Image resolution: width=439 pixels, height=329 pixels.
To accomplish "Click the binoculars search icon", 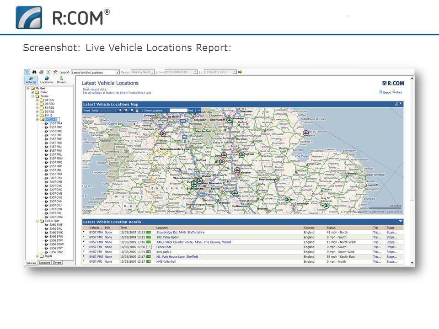I will click(x=34, y=72).
